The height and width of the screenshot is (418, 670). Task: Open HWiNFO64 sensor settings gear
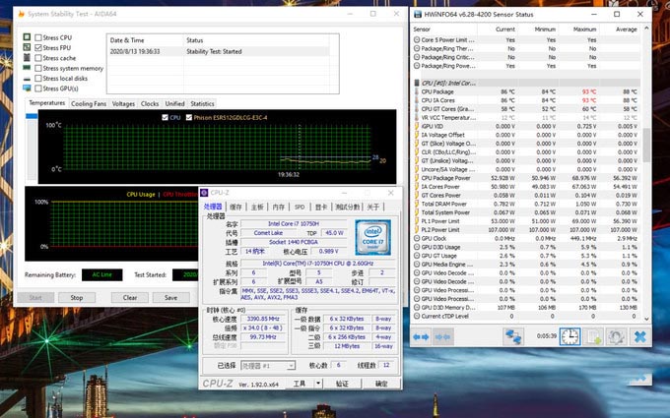pos(616,337)
